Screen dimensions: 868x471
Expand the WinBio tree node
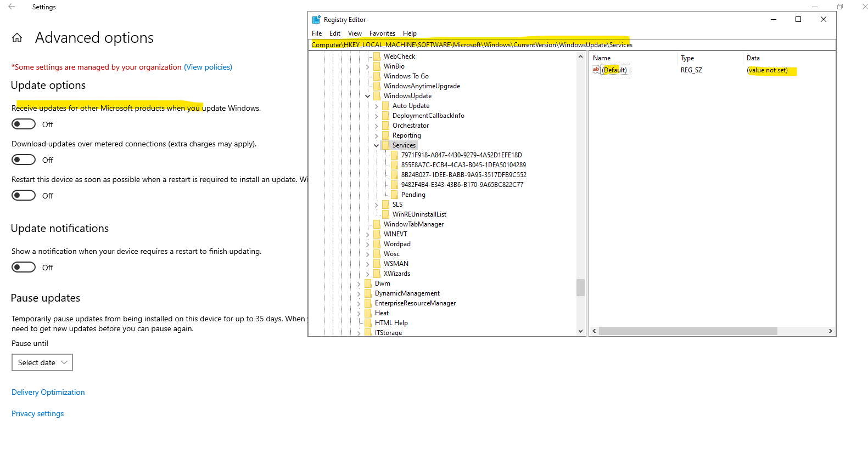pyautogui.click(x=368, y=66)
